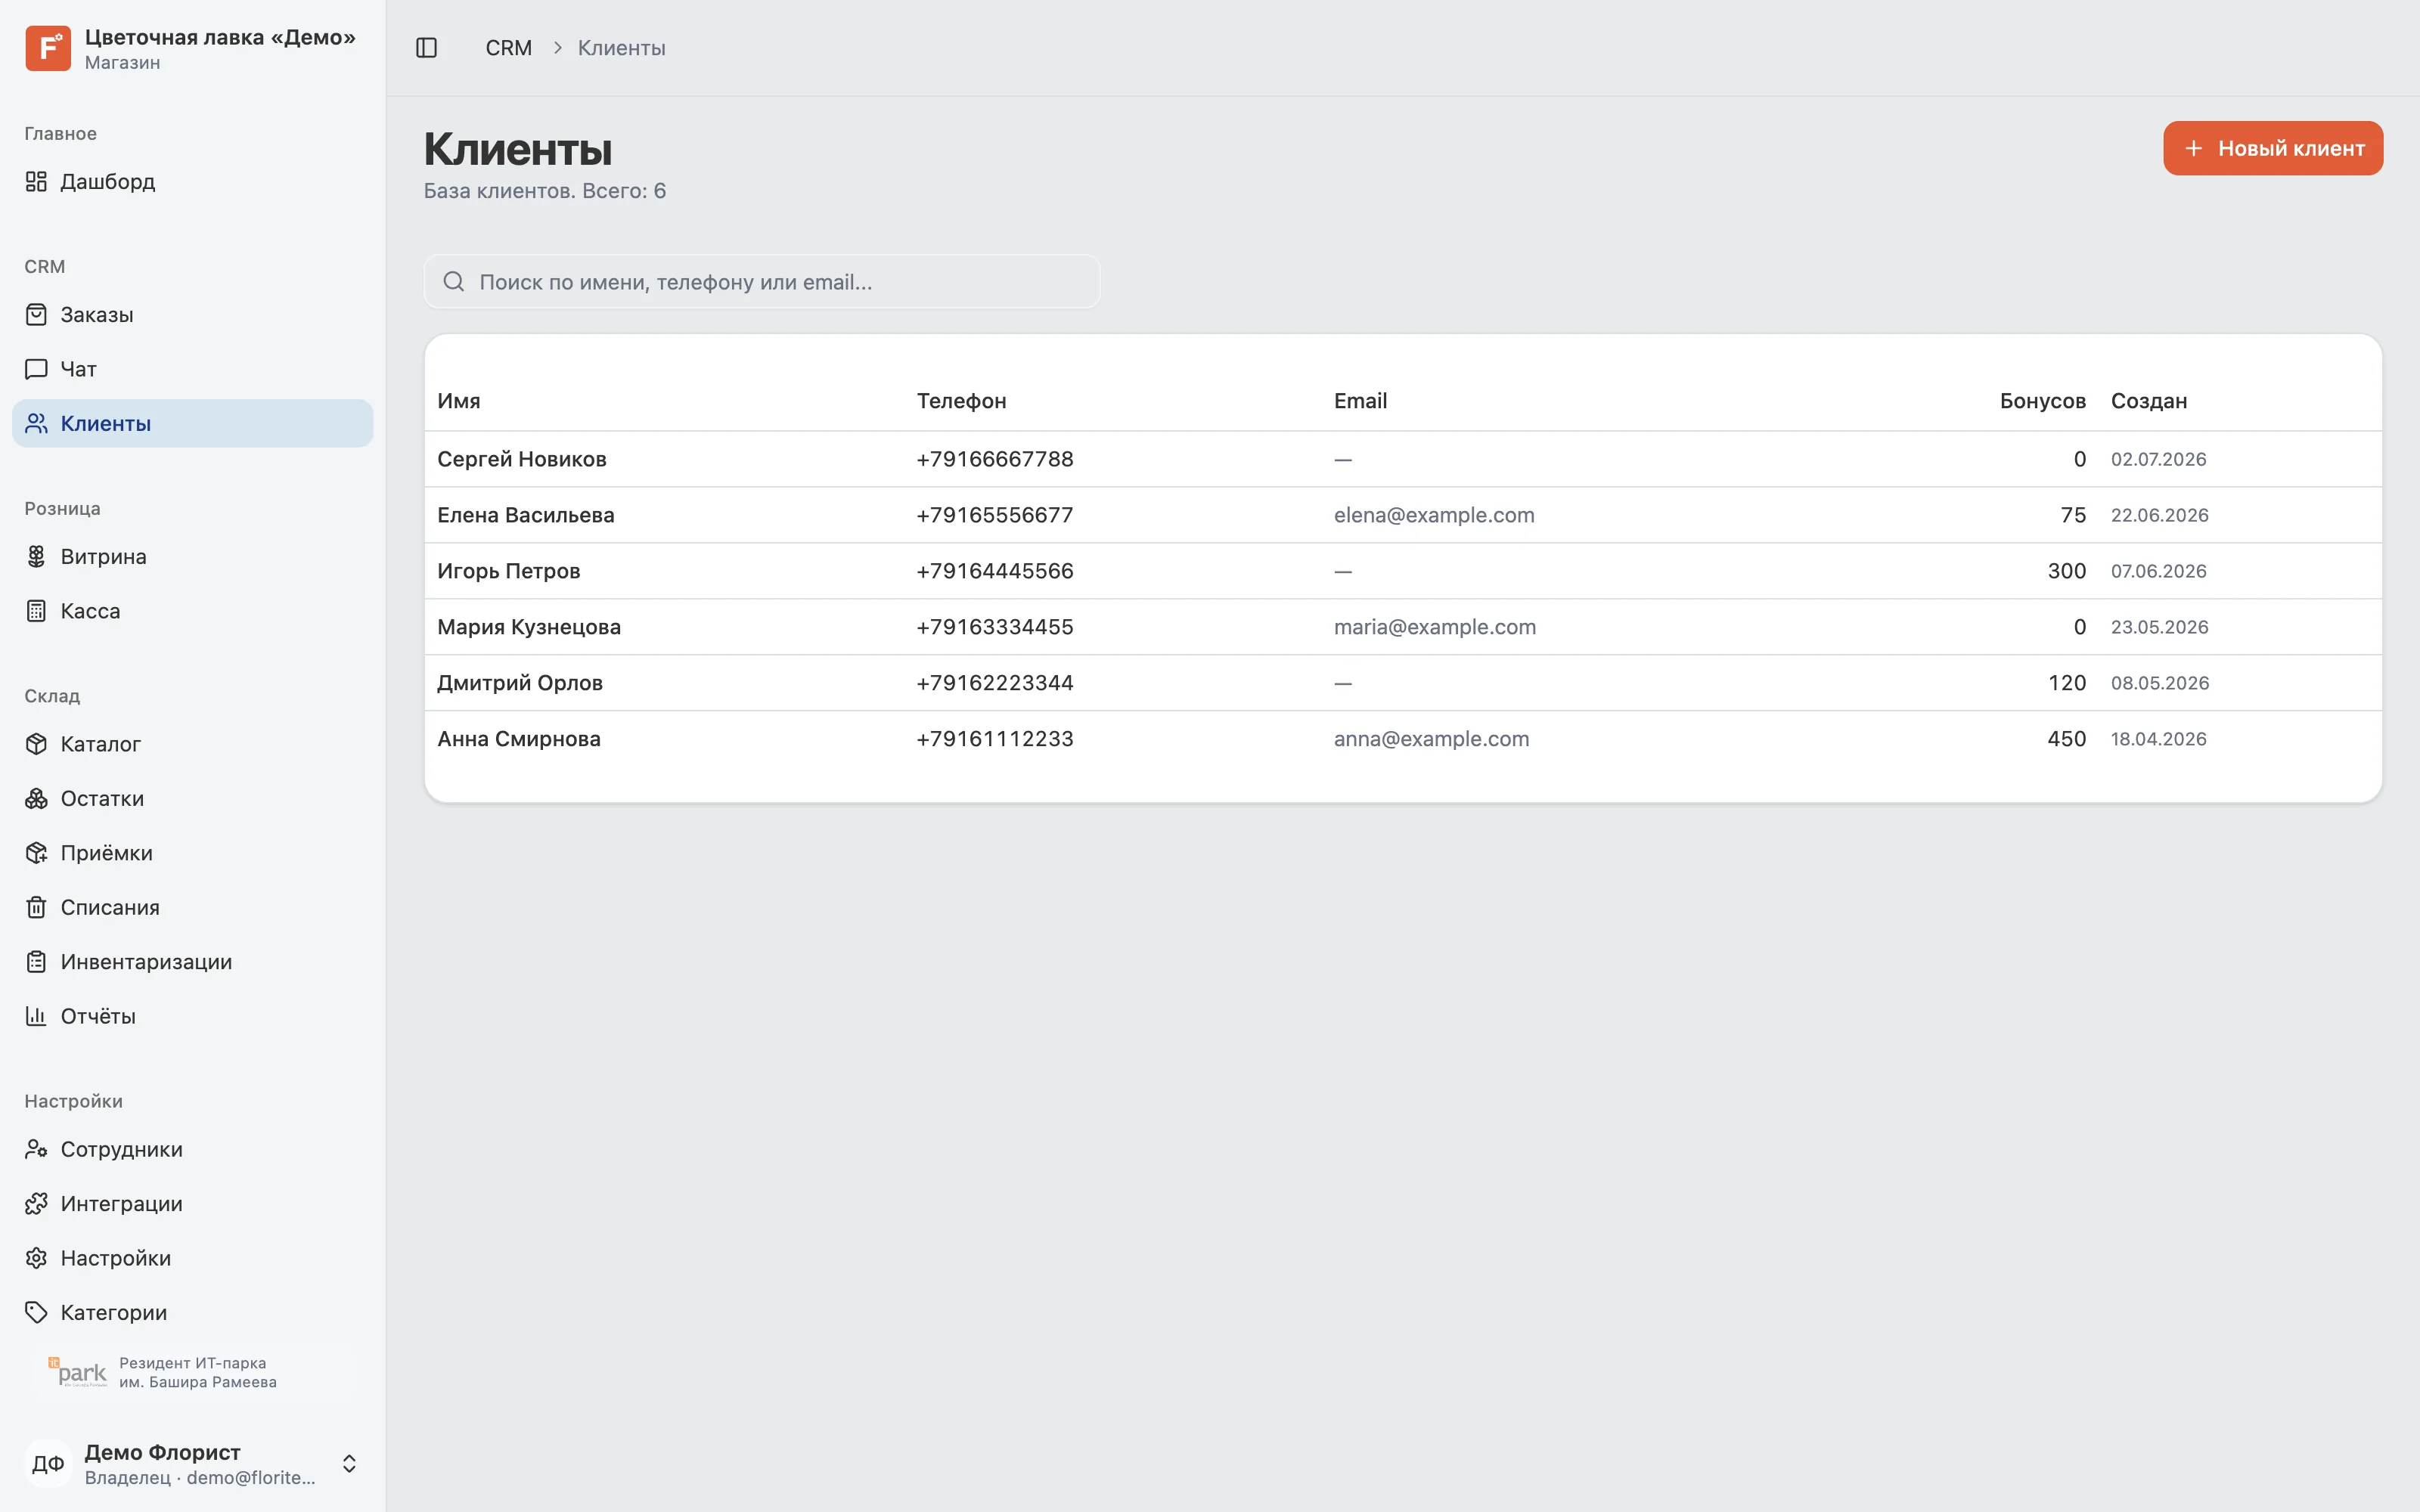Viewport: 2420px width, 1512px height.
Task: Click the Сотрудники user-gear icon
Action: coord(36,1149)
